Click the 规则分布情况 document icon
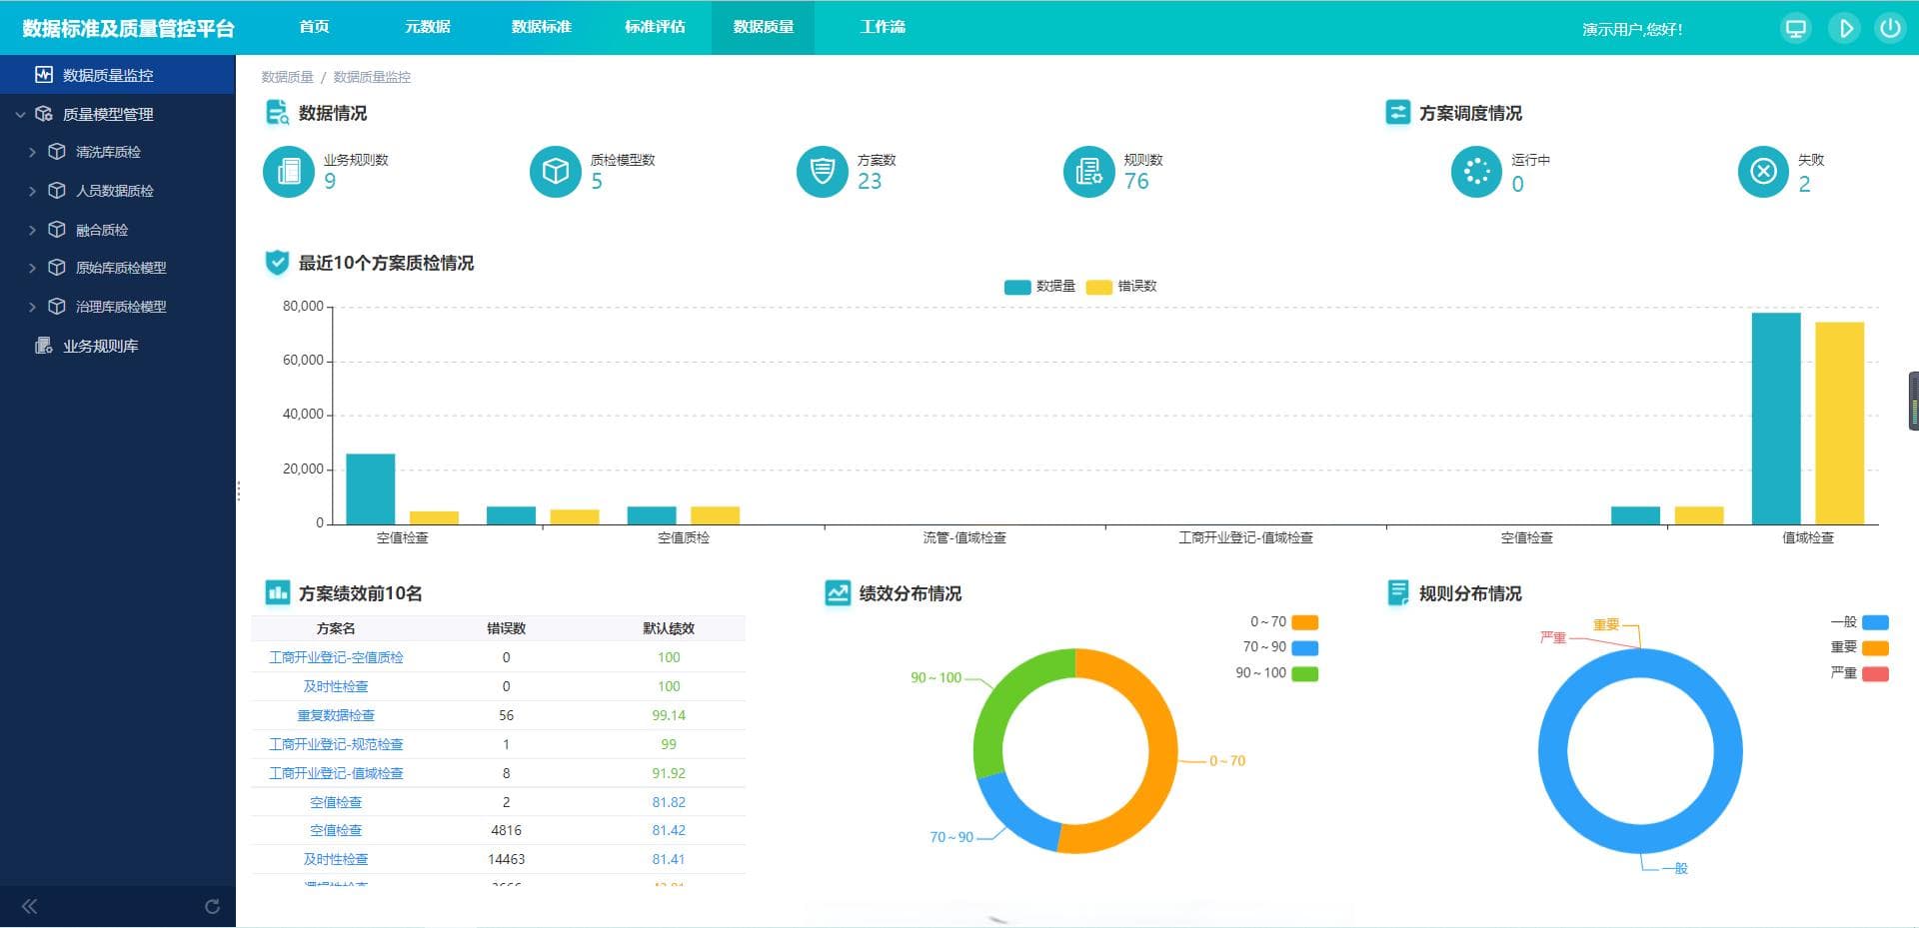Image resolution: width=1919 pixels, height=928 pixels. click(1397, 593)
